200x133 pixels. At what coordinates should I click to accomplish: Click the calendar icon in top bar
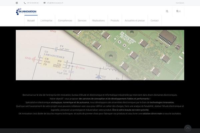(x=17, y=3)
